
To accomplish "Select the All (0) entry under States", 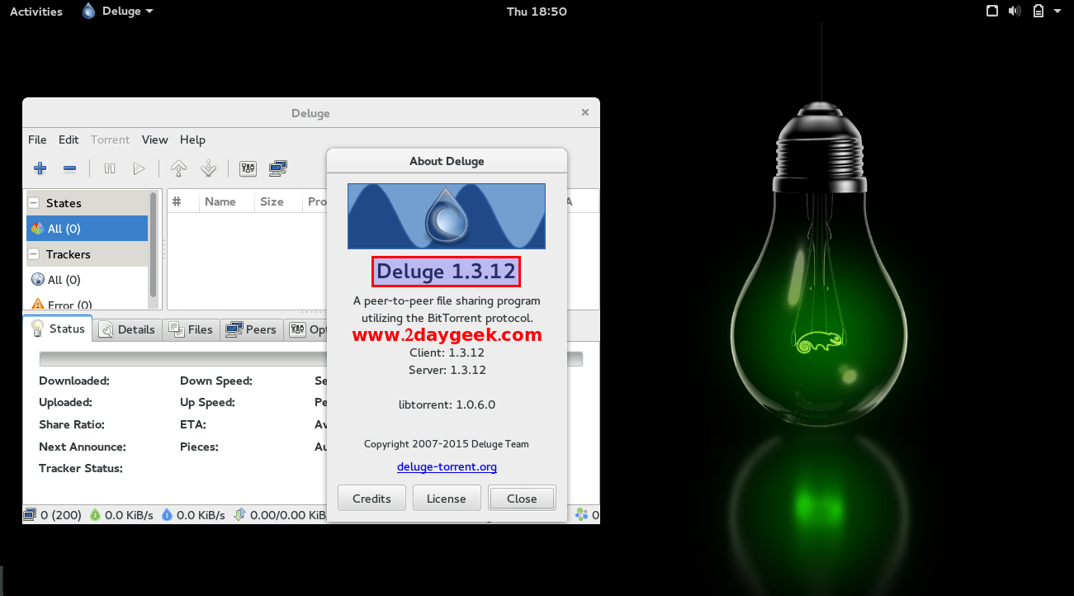I will point(87,229).
